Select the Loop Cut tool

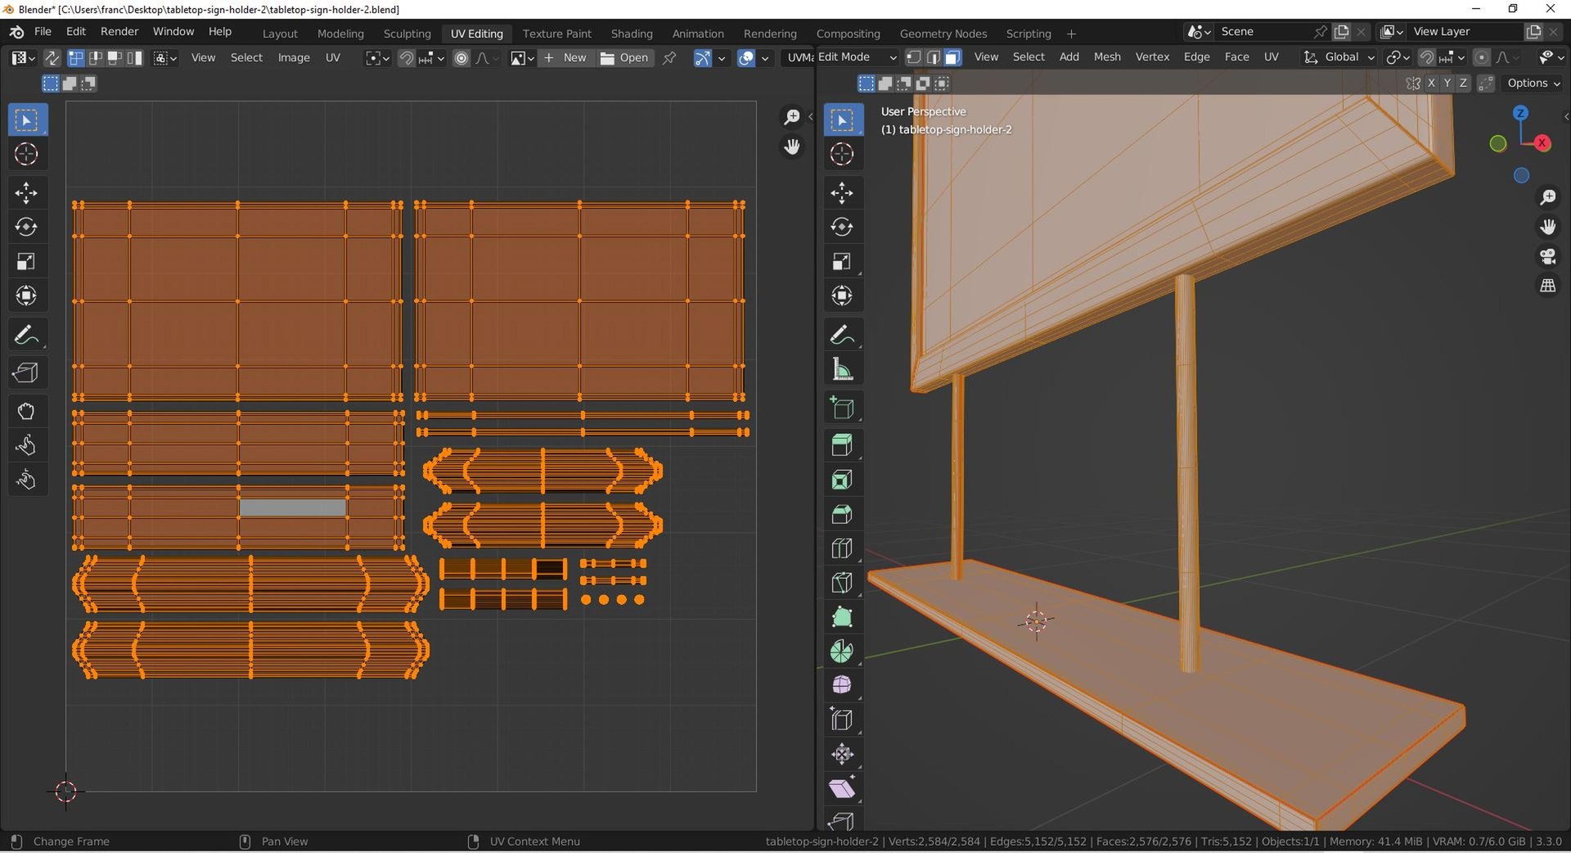842,548
